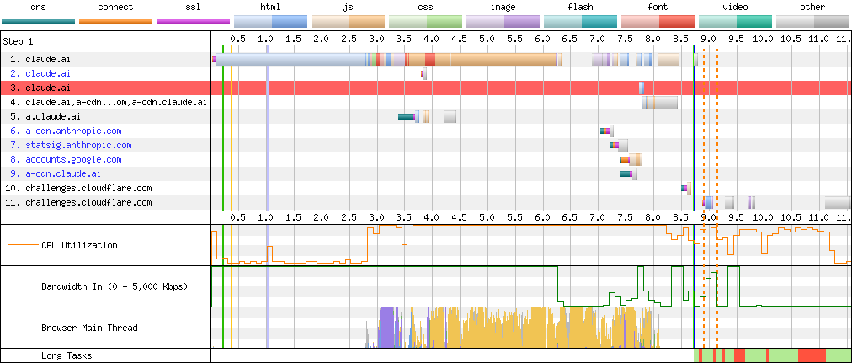The height and width of the screenshot is (363, 852).
Task: Click the orange connect legend bar
Action: tap(115, 21)
